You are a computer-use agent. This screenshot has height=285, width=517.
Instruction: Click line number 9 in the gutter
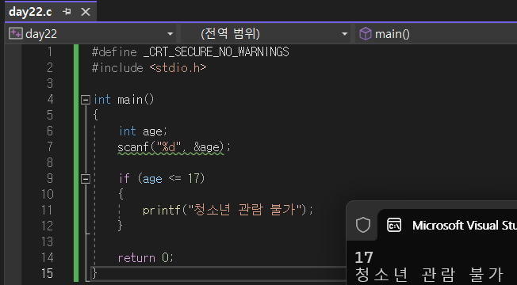tap(50, 178)
